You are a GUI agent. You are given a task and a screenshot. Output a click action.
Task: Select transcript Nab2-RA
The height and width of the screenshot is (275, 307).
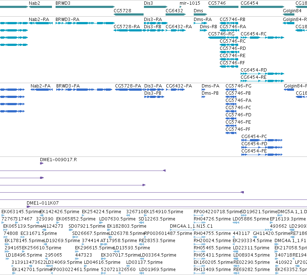39,20
